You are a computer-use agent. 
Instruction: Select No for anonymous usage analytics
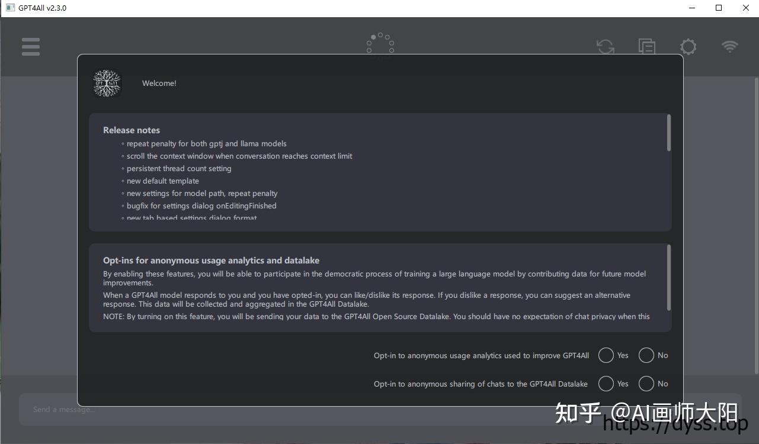[x=646, y=355]
